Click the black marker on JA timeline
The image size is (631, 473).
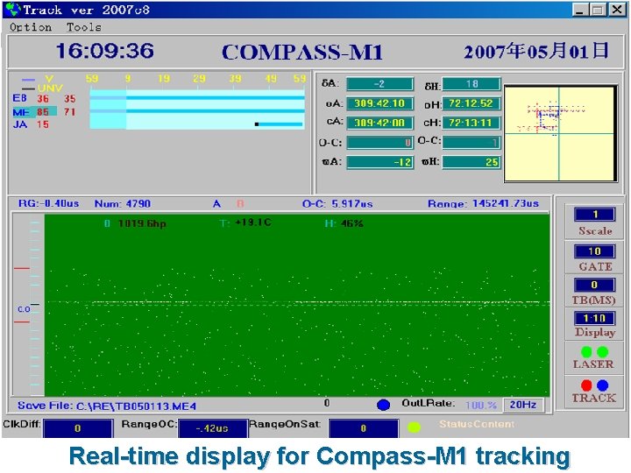click(x=257, y=124)
